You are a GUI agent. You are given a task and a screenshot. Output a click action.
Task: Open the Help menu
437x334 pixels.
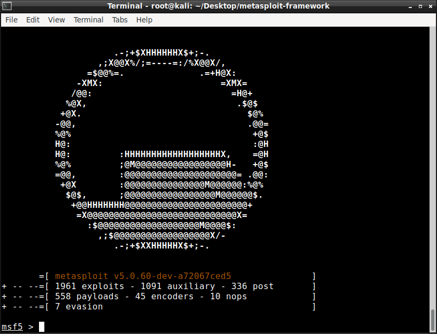(144, 20)
